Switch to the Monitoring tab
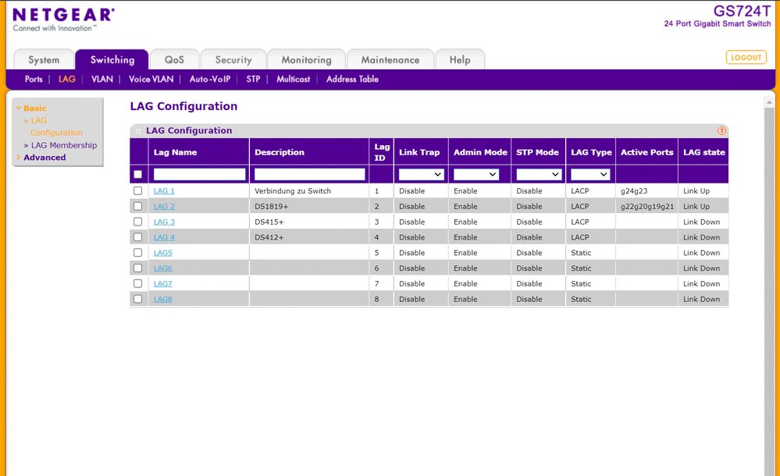 [x=306, y=59]
